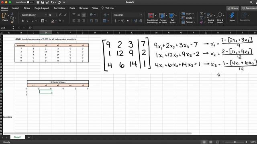Click the Orientation icon
This screenshot has height=144, width=257.
click(92, 15)
